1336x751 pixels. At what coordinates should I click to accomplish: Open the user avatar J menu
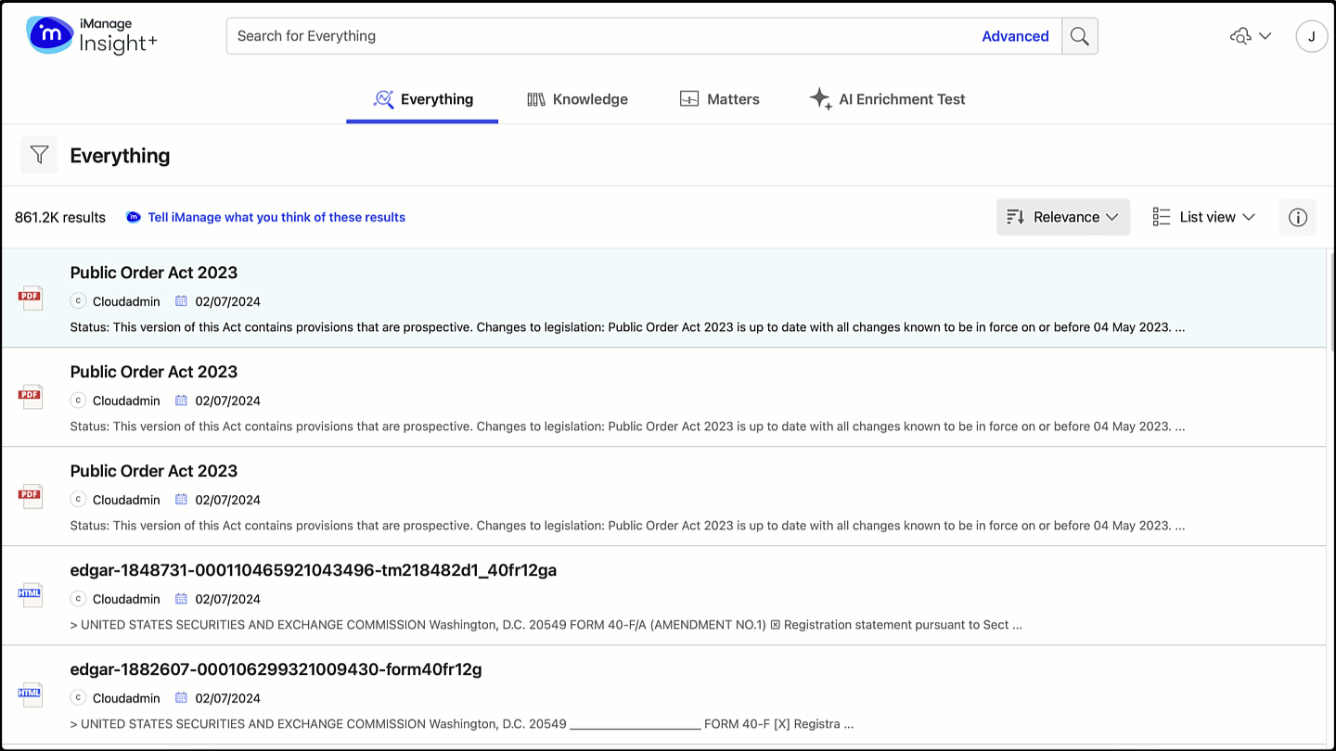coord(1311,36)
